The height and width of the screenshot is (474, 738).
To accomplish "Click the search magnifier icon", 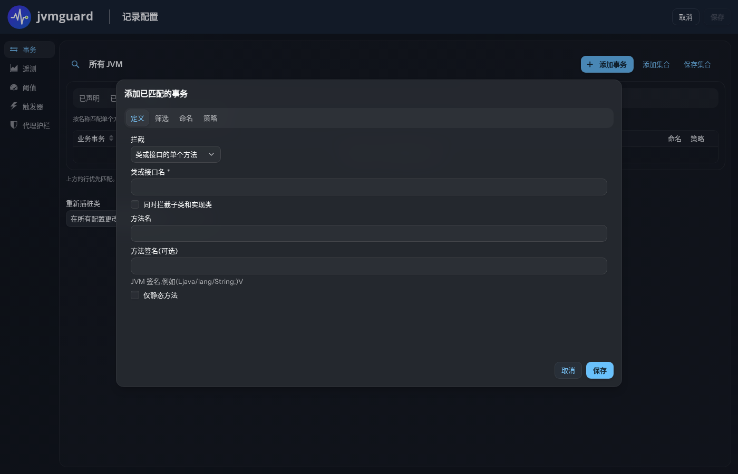I will click(75, 64).
